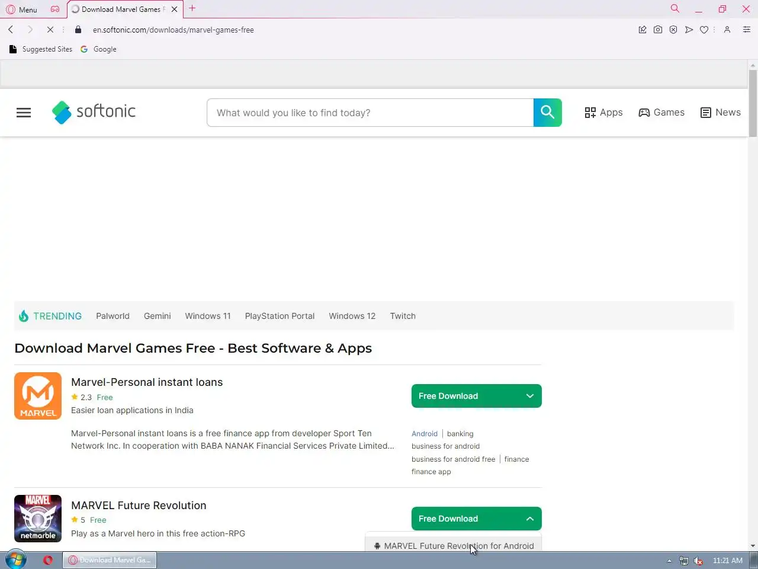758x569 pixels.
Task: Open trending topic PlayStation Portal
Action: 280,316
